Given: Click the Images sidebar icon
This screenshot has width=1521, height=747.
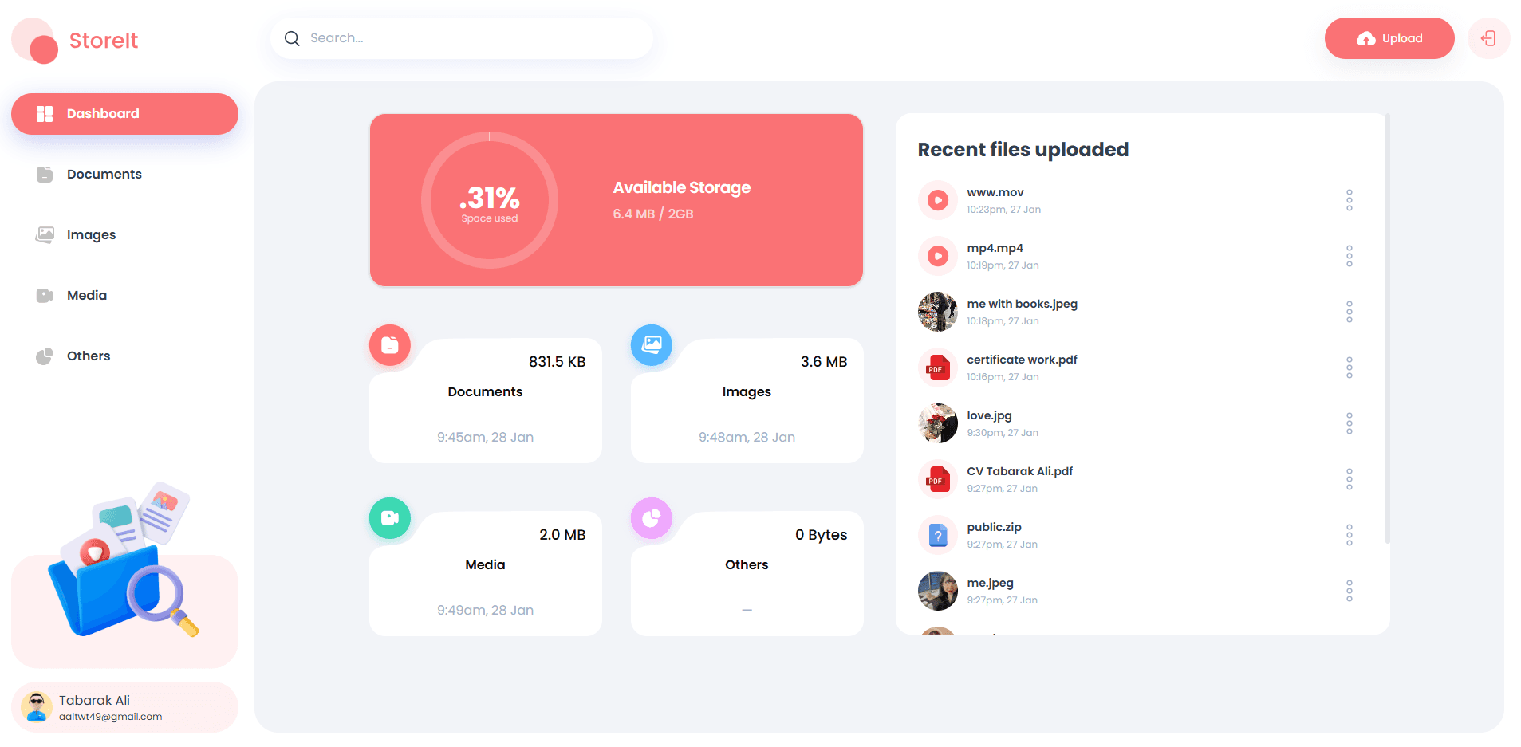Looking at the screenshot, I should pos(45,234).
